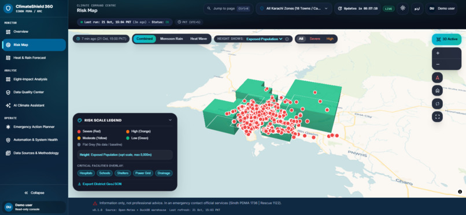Click the High (Orange) legend swatch
Image resolution: width=466 pixels, height=215 pixels.
(x=128, y=131)
